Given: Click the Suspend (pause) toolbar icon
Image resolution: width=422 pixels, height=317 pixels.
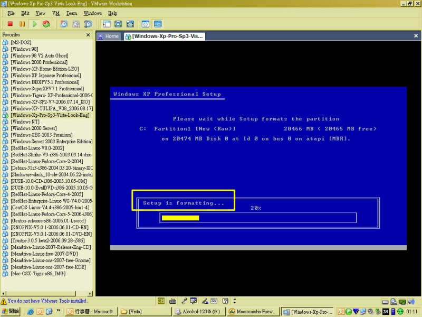Looking at the screenshot, I should 22,24.
